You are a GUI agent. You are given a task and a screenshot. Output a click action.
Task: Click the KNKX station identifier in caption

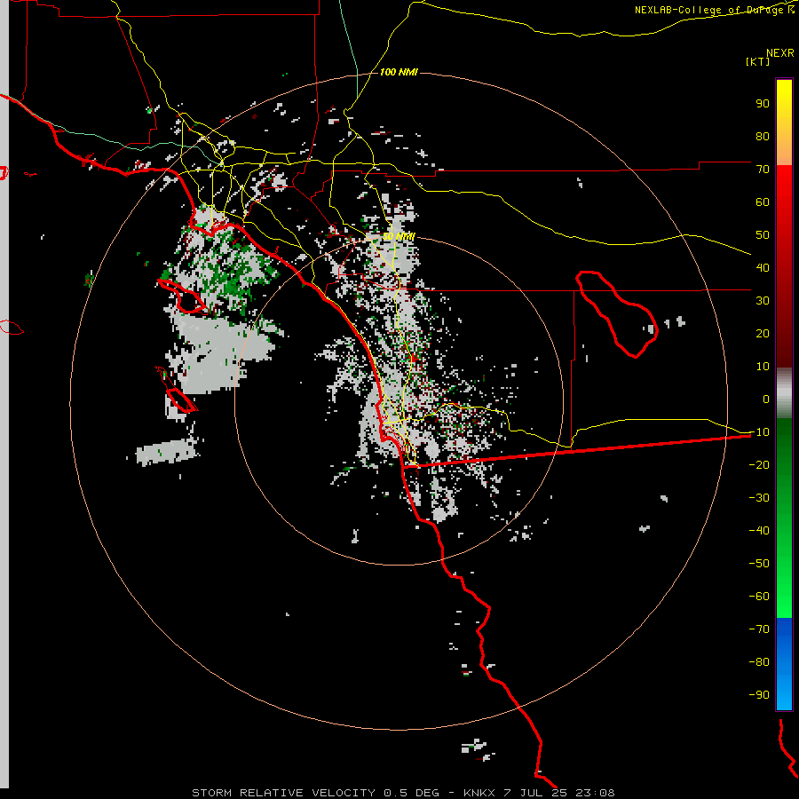coord(479,793)
